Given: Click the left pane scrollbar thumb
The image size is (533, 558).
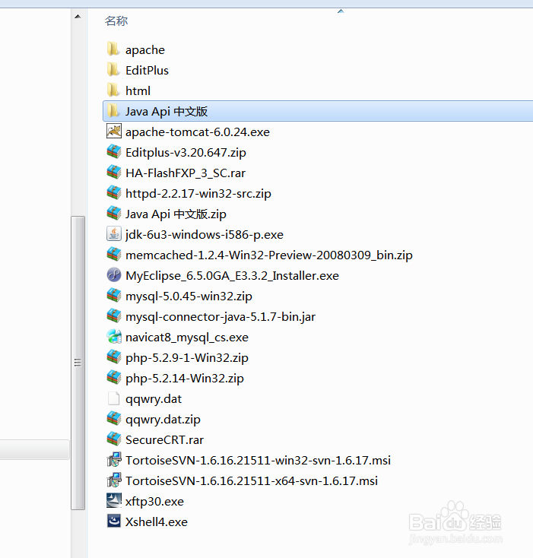Looking at the screenshot, I should (x=78, y=363).
